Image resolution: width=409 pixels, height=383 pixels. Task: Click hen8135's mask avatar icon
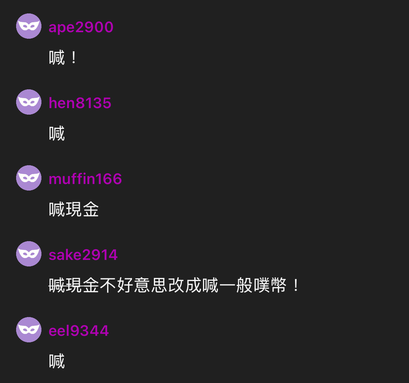point(29,102)
